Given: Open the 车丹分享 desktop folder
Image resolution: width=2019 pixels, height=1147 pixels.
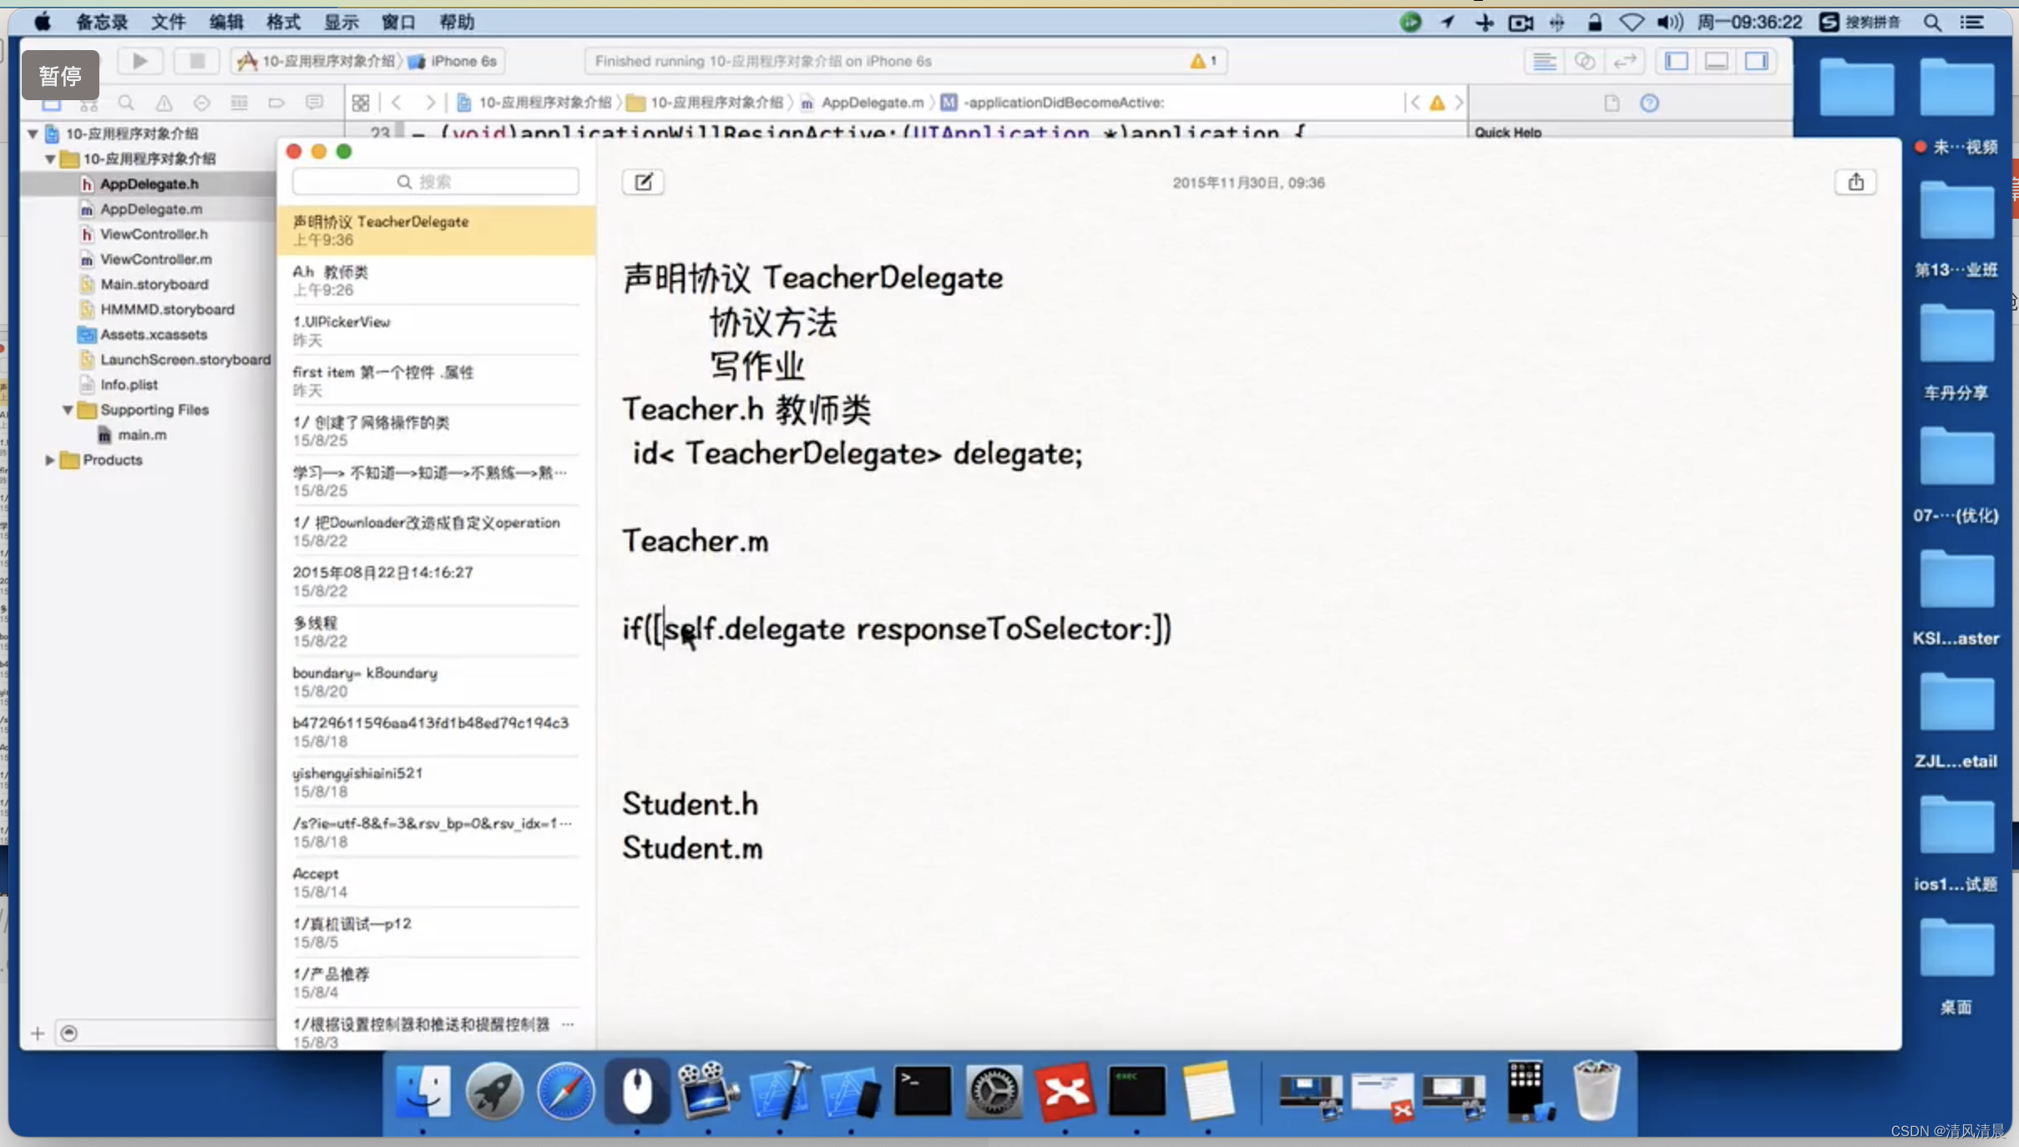Looking at the screenshot, I should pyautogui.click(x=1956, y=352).
